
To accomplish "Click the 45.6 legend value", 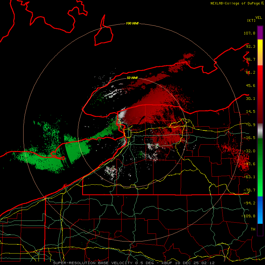I will click(x=251, y=85).
